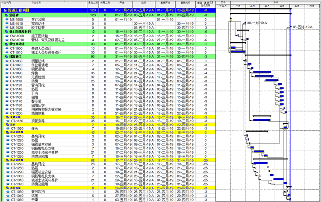Click the activity icon beside CT-1310

point(7,179)
